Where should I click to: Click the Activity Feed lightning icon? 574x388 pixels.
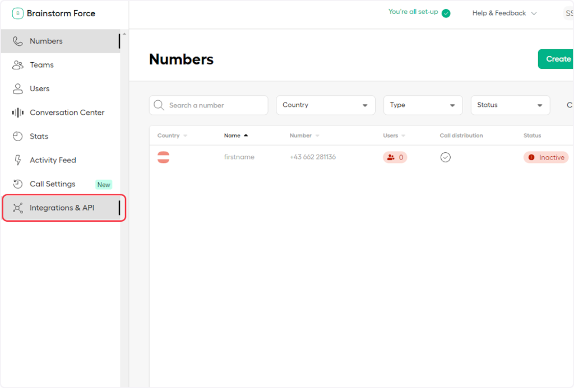18,160
